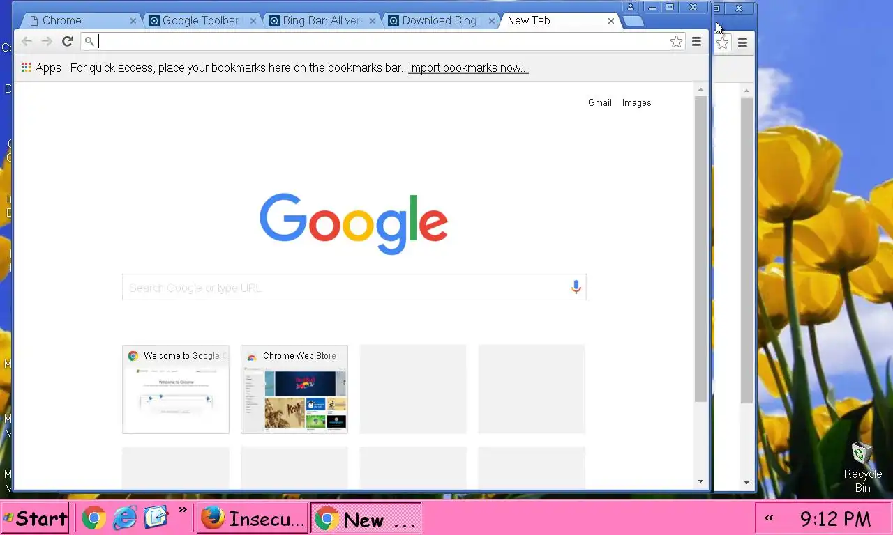
Task: Go back using the back arrow
Action: click(x=27, y=42)
